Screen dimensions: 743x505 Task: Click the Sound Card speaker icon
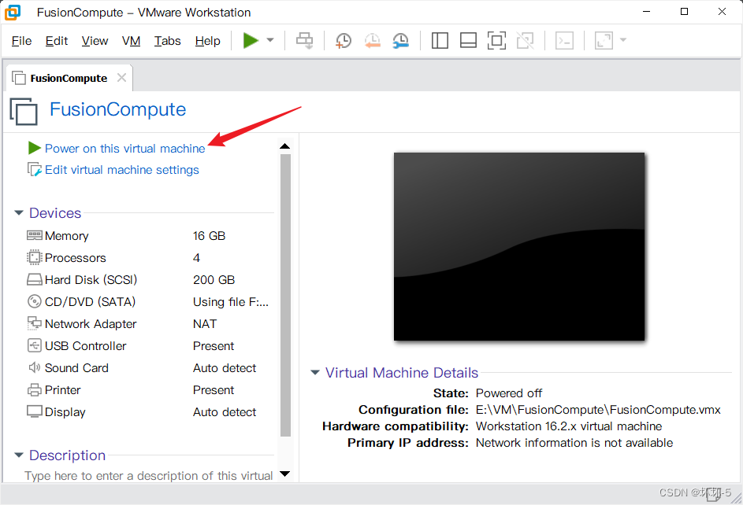34,367
